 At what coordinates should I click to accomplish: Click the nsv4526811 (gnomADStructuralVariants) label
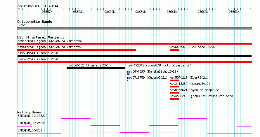(50, 41)
